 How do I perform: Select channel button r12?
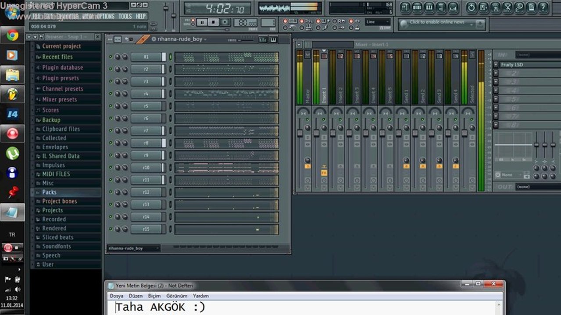[x=146, y=192]
